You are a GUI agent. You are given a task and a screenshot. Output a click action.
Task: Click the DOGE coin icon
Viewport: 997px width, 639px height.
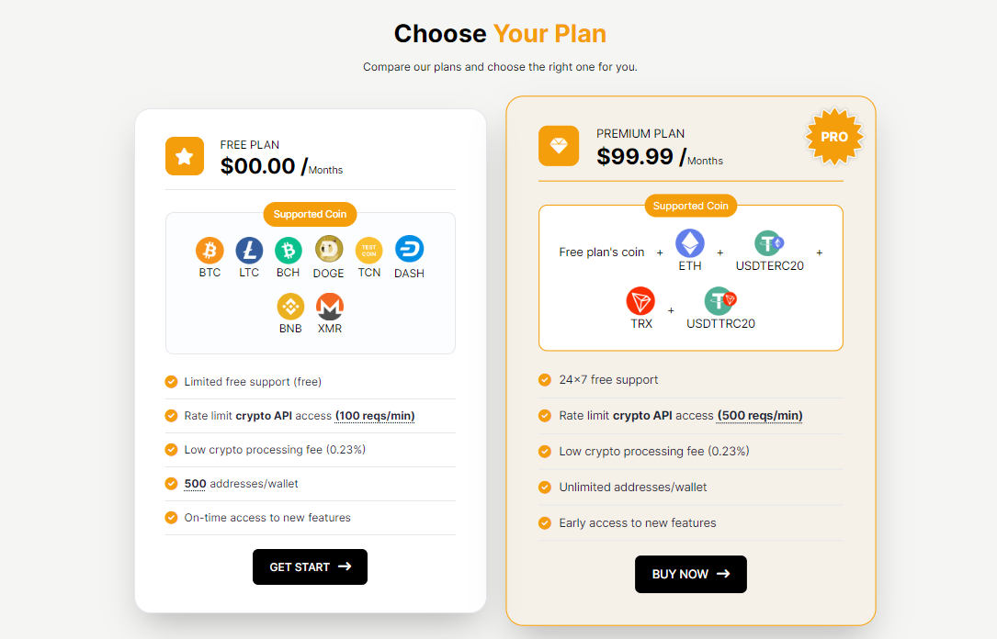[328, 250]
